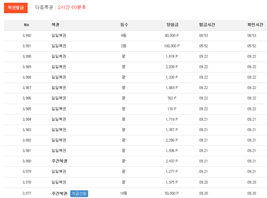
Task: Click 일일복권 in row 3,979
Action: [59, 171]
